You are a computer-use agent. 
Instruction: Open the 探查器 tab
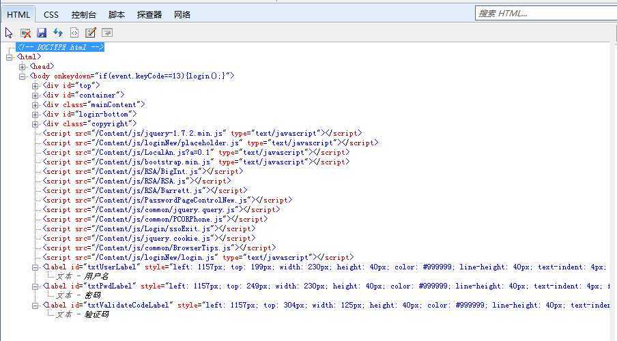149,14
